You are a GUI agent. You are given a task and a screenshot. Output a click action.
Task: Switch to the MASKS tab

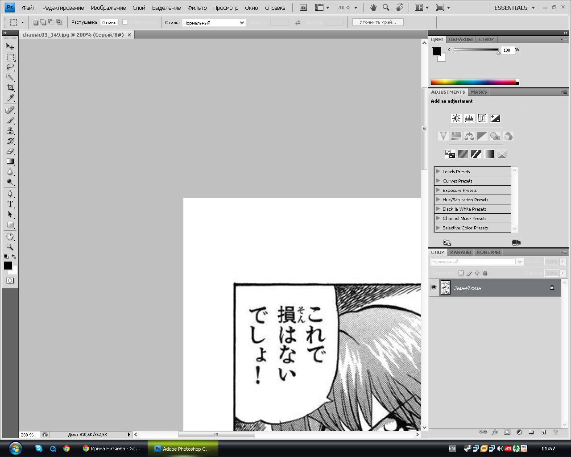click(x=479, y=92)
